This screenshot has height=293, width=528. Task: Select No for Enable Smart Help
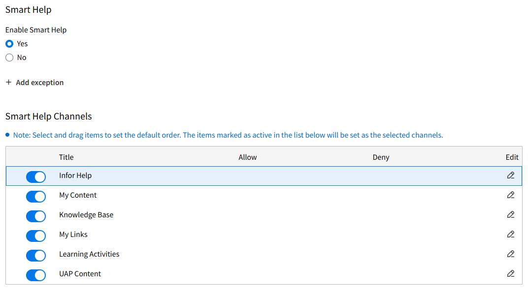coord(9,57)
